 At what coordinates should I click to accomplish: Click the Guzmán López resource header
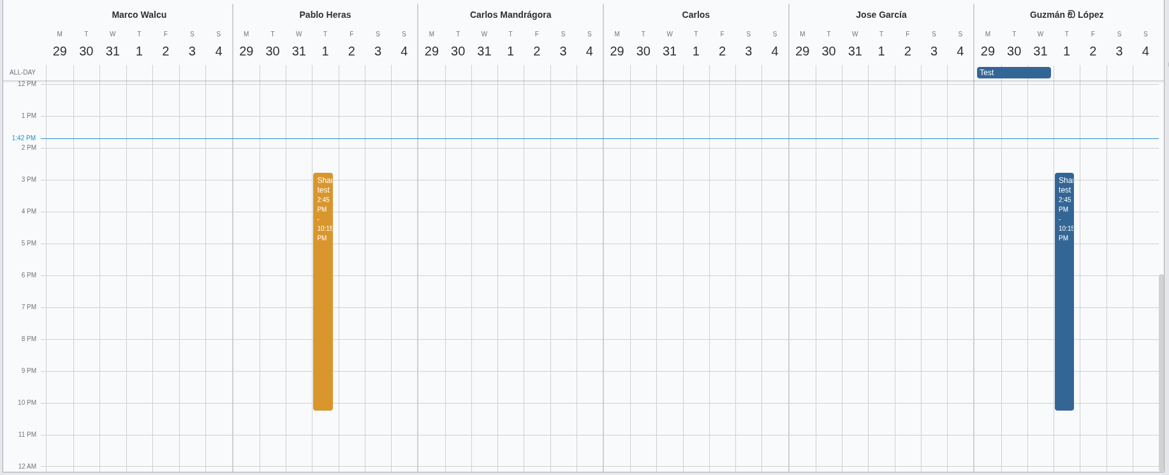1066,15
